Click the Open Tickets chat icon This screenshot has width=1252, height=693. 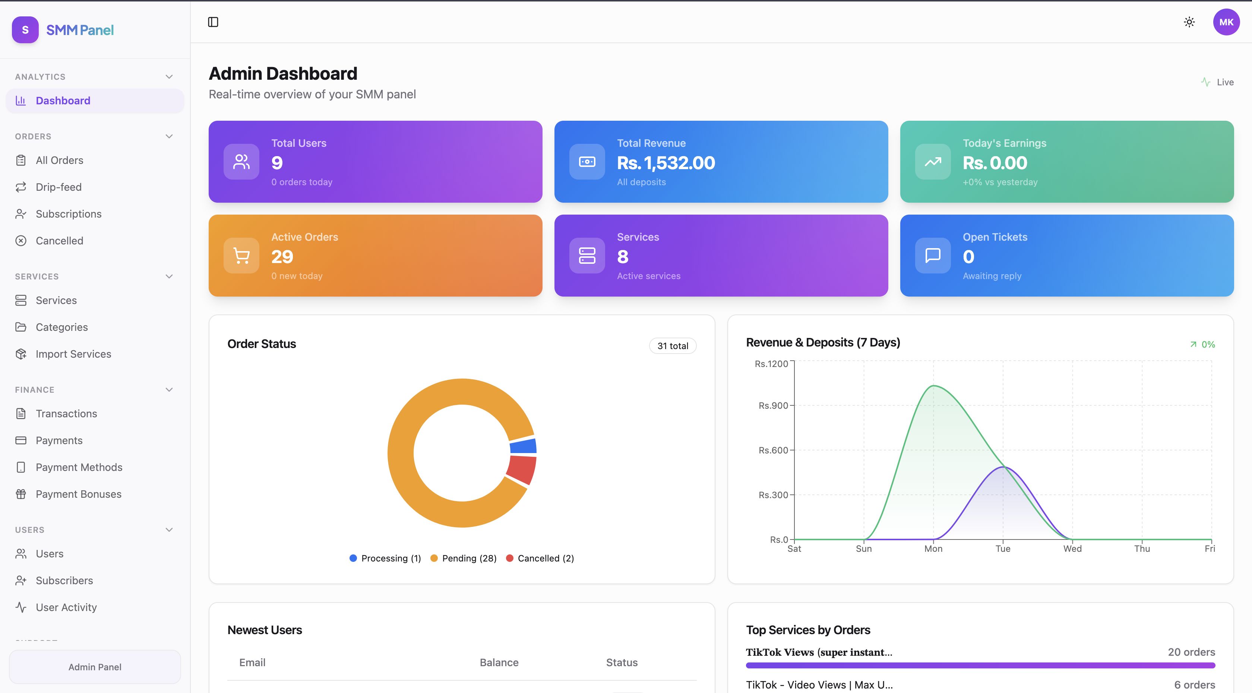[x=933, y=256]
